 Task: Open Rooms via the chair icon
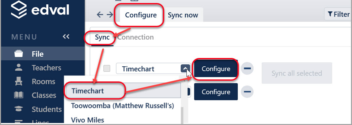coord(18,81)
